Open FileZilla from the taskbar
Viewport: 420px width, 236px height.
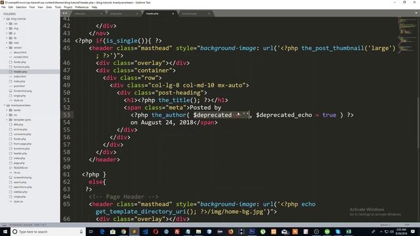tap(177, 231)
